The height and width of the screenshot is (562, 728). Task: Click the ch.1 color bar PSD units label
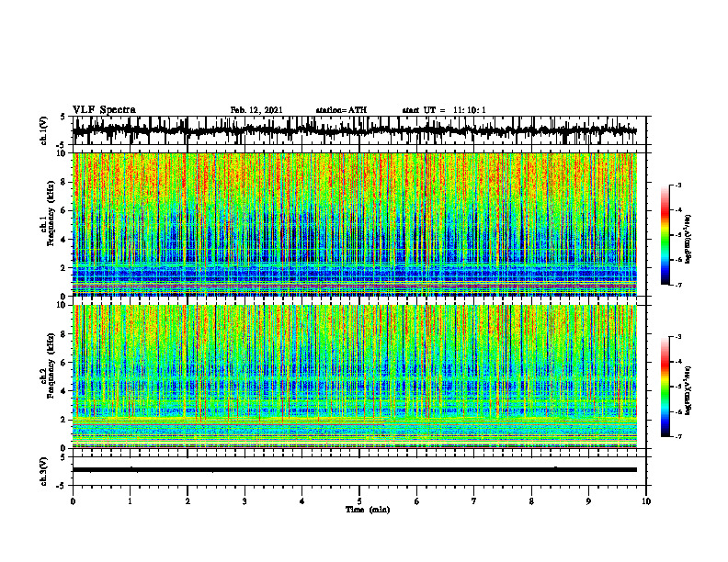[688, 239]
